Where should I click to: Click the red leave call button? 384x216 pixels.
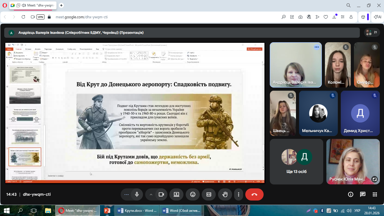click(254, 194)
